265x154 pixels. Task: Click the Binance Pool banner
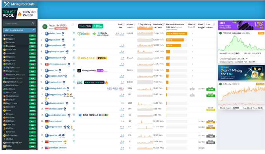point(92,58)
